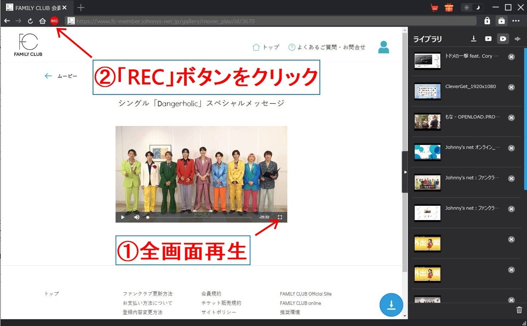Click the blue floating download button

coord(391,305)
